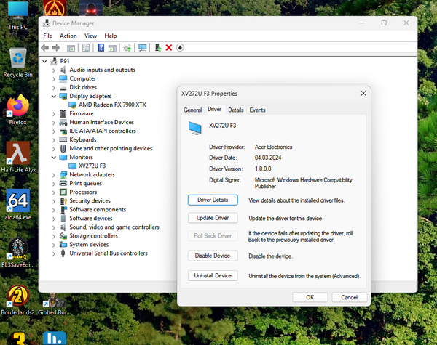Screen dimensions: 437x345
Task: Click the action pane toolbar icon
Action: pos(112,48)
